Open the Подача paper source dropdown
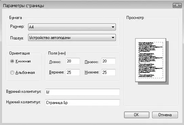Screen dimensions: 184x125 [72, 38]
